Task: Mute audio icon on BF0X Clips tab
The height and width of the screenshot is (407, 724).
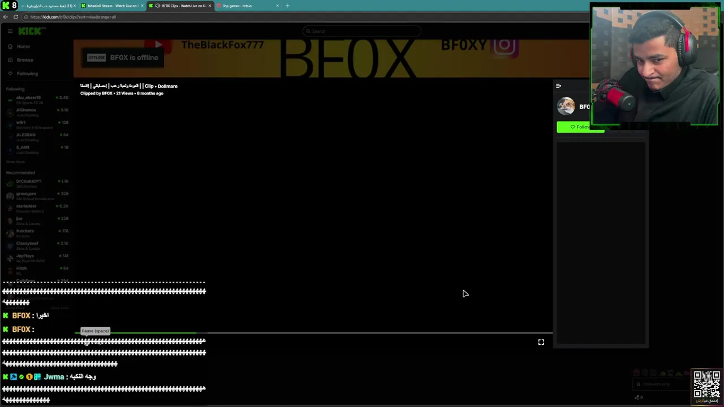Action: 157,6
